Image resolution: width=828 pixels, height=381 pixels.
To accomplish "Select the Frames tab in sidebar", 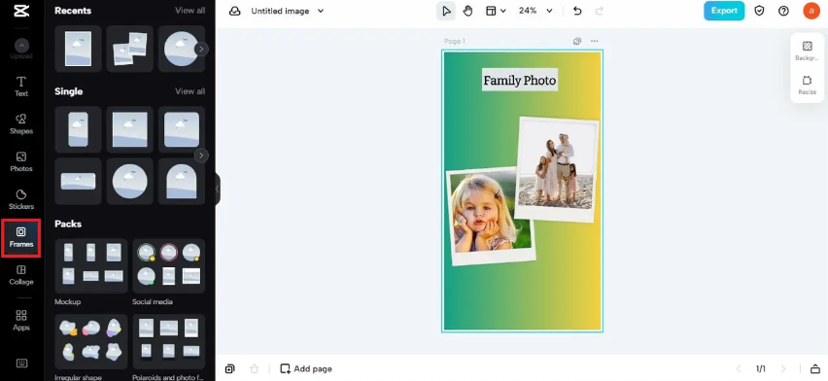I will [21, 237].
